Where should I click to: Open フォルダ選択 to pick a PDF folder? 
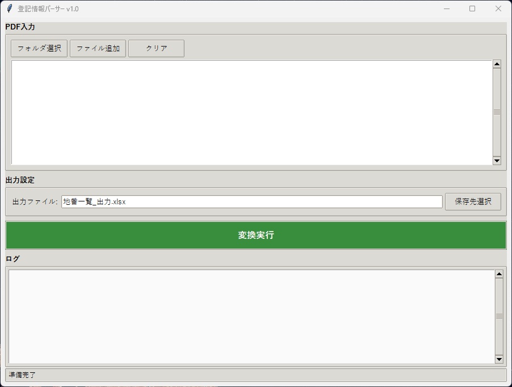coord(38,48)
